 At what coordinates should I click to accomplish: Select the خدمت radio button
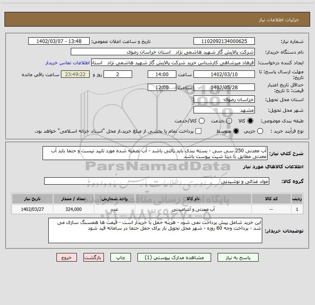coord(229,121)
